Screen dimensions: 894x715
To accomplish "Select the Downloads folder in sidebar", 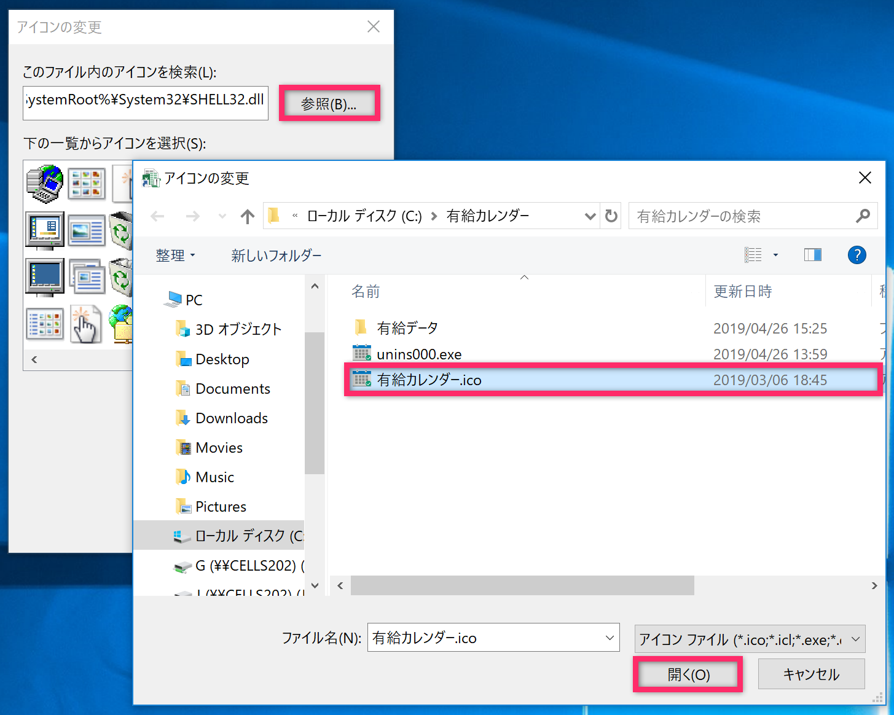I will 231,418.
